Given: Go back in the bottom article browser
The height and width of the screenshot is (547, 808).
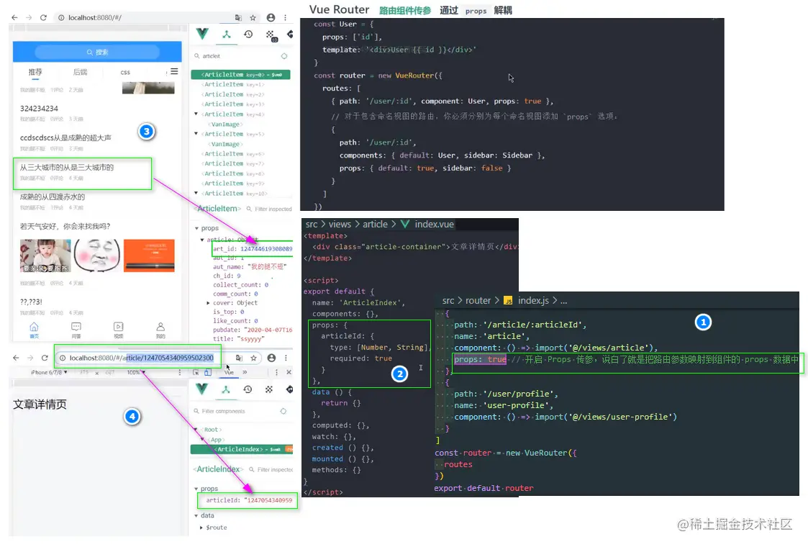Looking at the screenshot, I should pyautogui.click(x=16, y=358).
